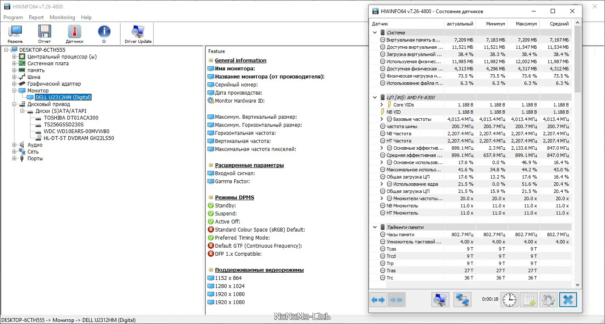This screenshot has height=324, width=605.
Task: Select the частота шины sensor row
Action: coord(471,126)
